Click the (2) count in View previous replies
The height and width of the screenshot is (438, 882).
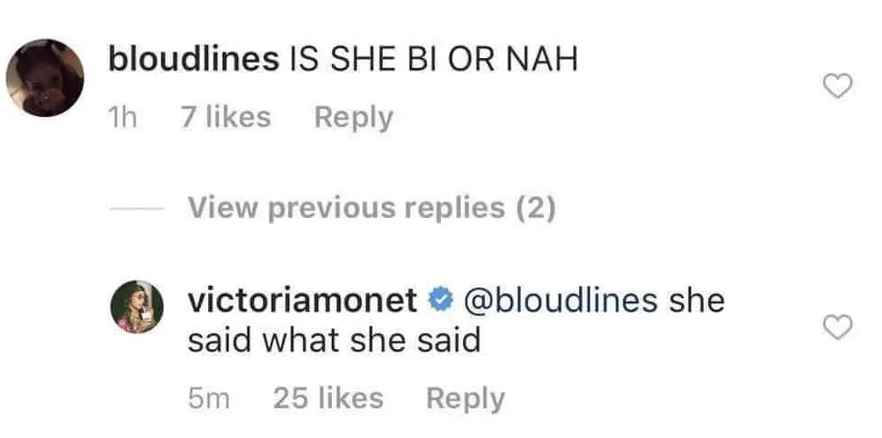click(536, 208)
